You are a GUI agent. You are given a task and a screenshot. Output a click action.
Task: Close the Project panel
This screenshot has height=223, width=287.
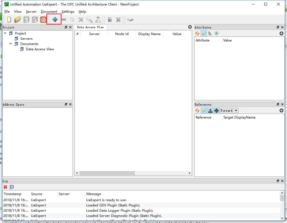tap(70, 27)
